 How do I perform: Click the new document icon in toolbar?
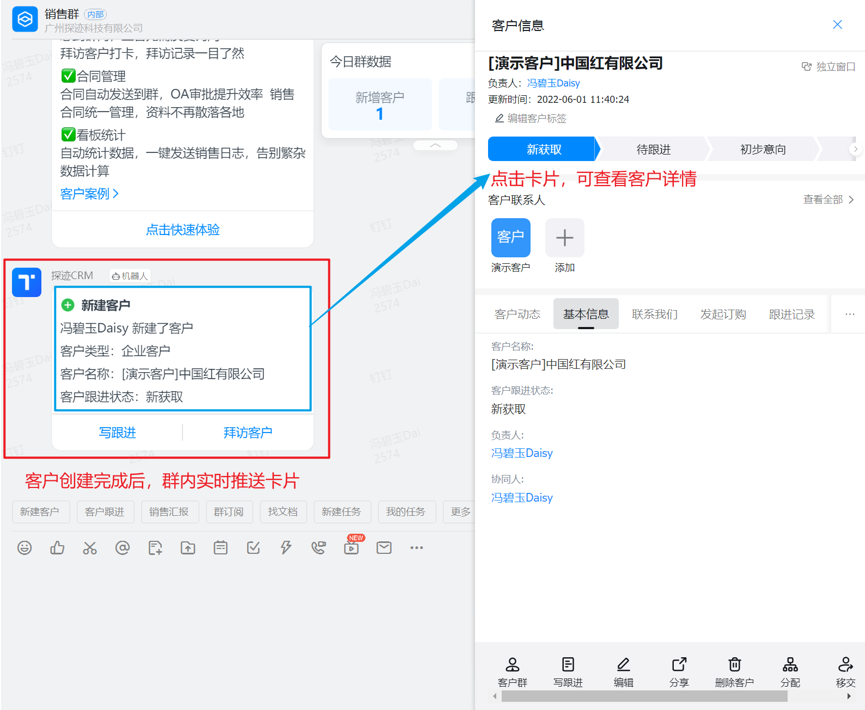155,548
